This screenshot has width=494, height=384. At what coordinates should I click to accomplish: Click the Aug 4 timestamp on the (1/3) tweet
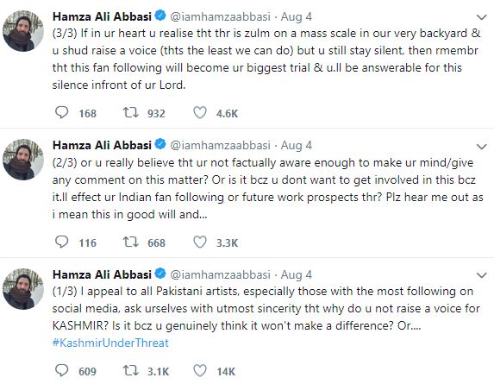[297, 274]
